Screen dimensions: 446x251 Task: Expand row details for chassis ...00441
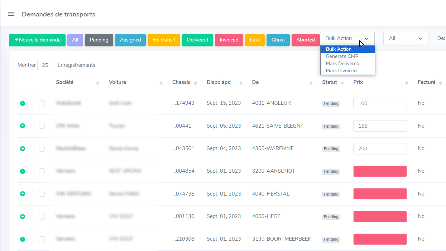point(23,126)
